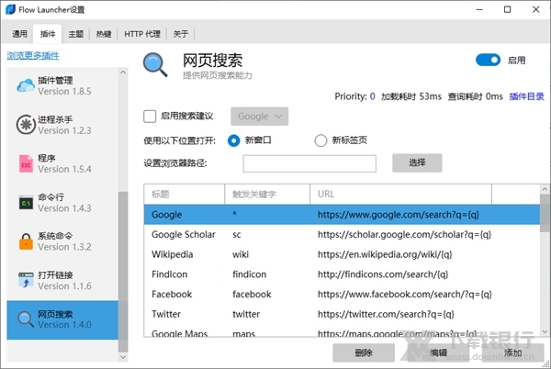Click the twitter.com/search URL cell
The width and height of the screenshot is (551, 369).
click(386, 314)
